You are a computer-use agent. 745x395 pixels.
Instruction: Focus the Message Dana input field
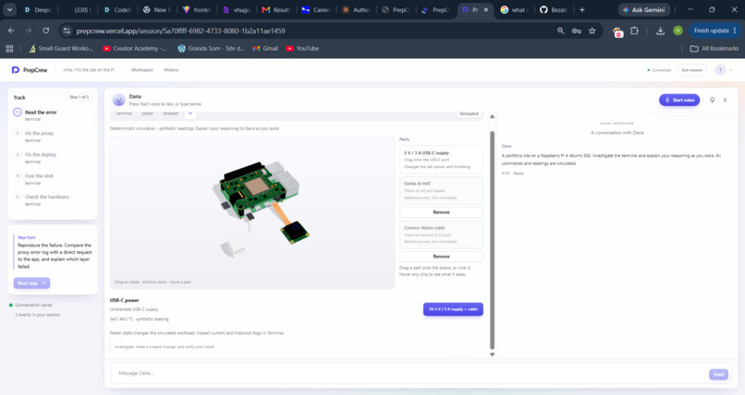click(x=409, y=374)
